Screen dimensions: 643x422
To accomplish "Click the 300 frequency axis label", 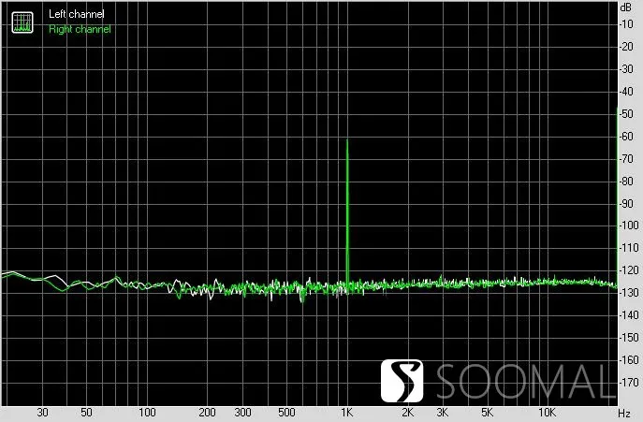I will pos(242,413).
